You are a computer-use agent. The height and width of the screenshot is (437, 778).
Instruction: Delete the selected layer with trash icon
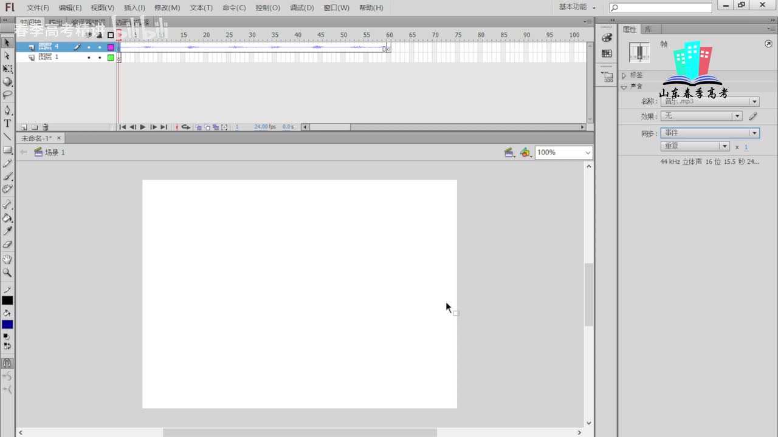coord(45,127)
